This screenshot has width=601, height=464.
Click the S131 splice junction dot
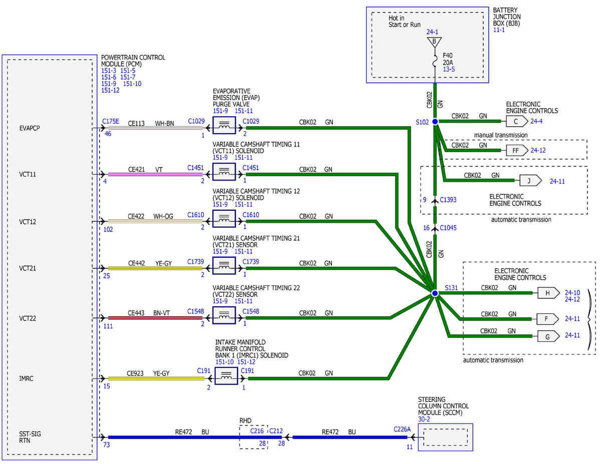(435, 294)
